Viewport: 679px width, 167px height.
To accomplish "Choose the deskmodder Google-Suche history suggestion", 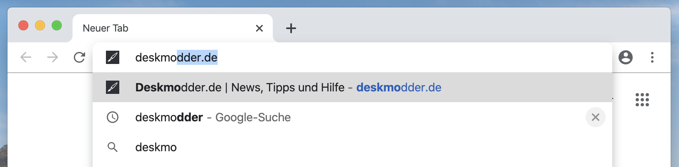I will 352,117.
